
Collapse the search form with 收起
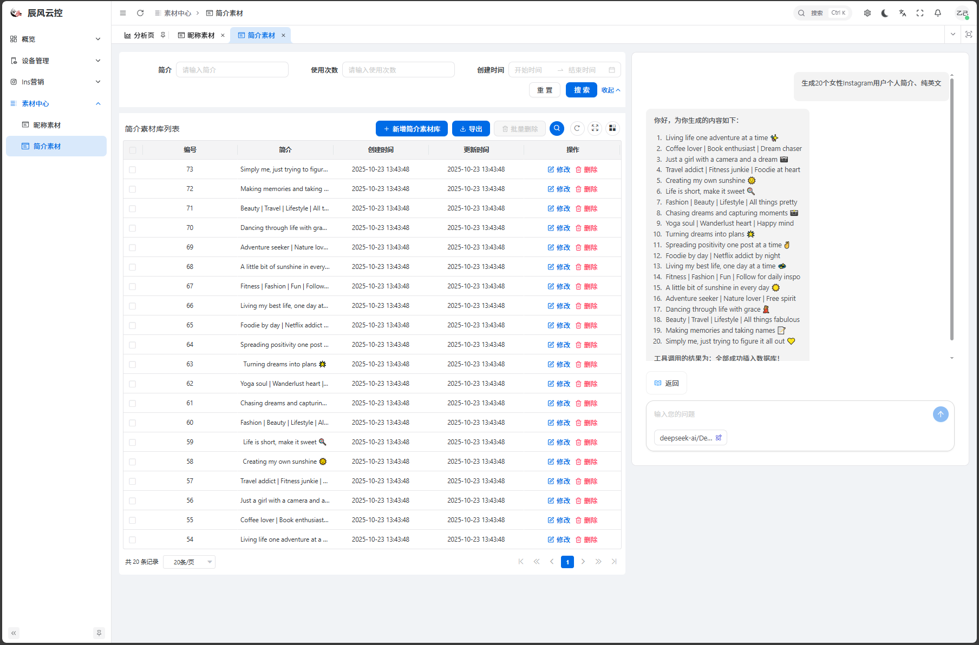(x=611, y=90)
